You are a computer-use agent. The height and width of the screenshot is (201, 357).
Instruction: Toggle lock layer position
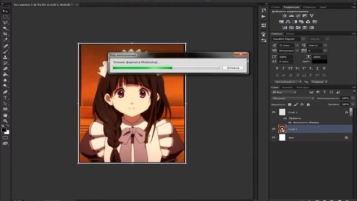[x=302, y=104]
